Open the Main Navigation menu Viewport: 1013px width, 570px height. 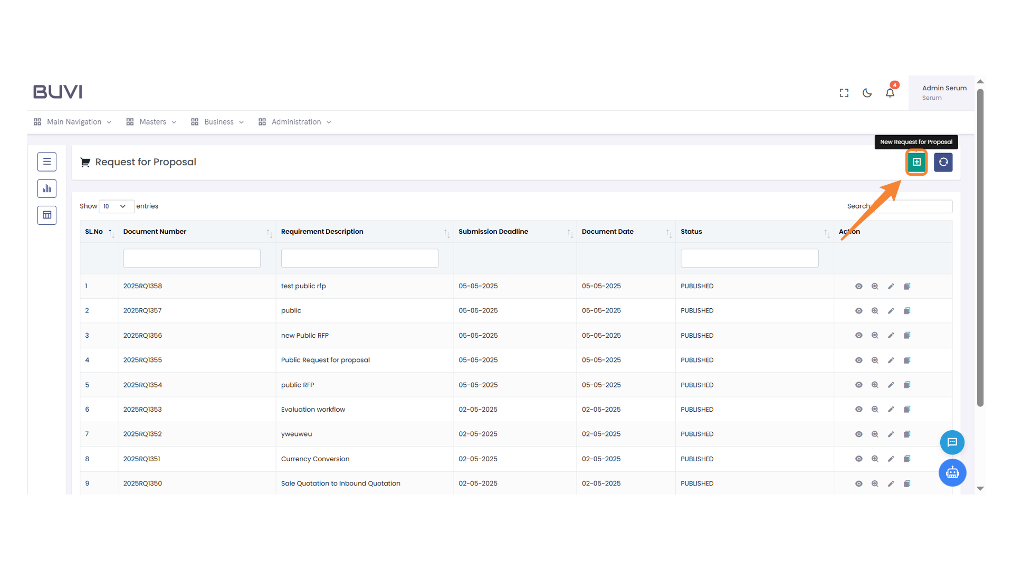click(73, 122)
